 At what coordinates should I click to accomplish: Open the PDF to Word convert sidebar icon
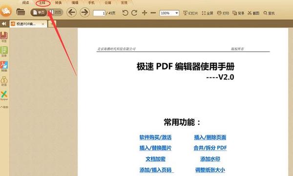(4, 66)
